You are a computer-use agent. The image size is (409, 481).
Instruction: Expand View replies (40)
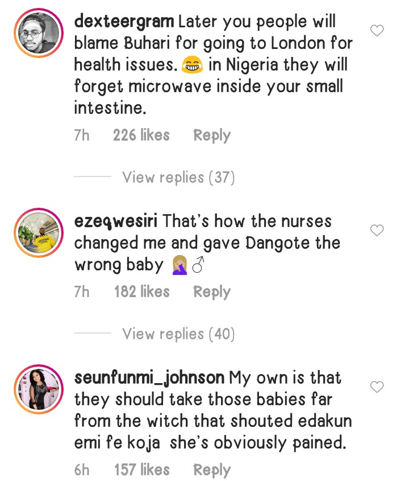pyautogui.click(x=178, y=334)
